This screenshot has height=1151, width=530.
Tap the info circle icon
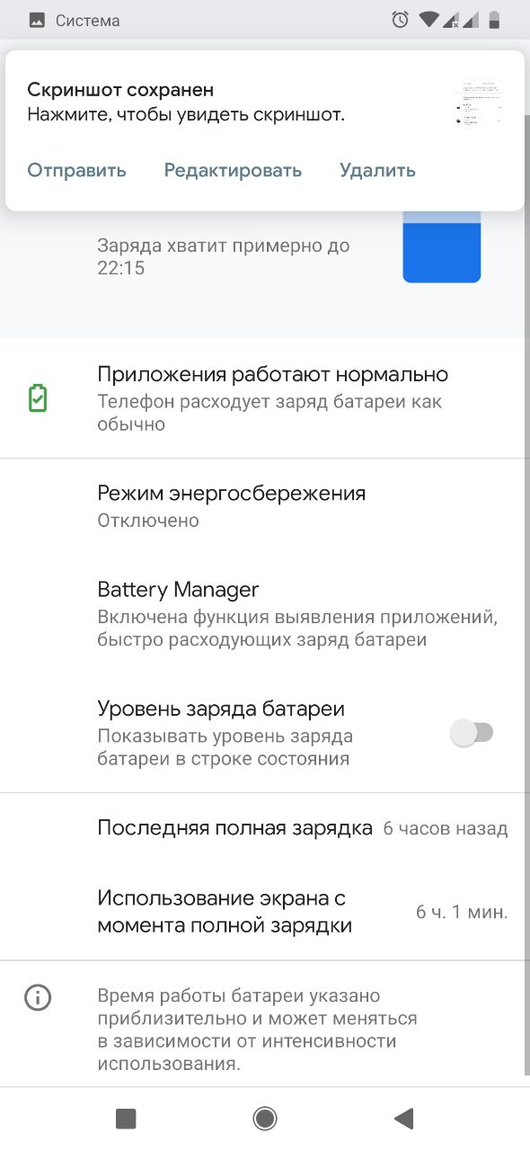click(38, 997)
